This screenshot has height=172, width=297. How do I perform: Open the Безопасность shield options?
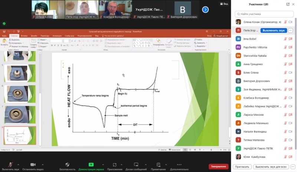tap(67, 166)
